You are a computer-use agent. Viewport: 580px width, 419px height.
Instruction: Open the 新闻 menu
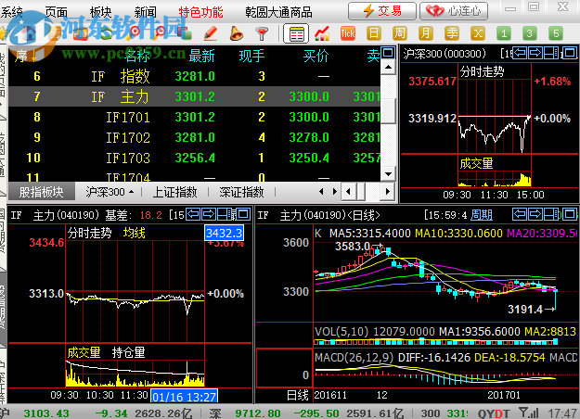(145, 12)
